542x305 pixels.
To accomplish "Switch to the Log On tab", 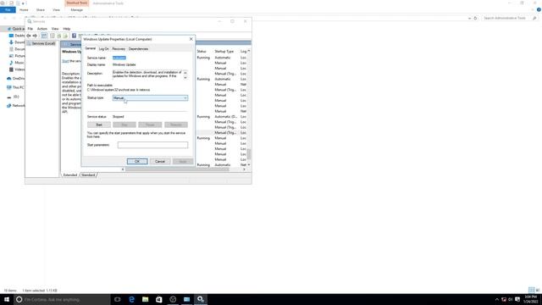I will [x=103, y=49].
